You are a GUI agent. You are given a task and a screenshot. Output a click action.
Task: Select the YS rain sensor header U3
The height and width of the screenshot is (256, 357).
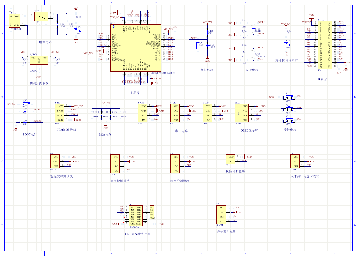point(175,164)
